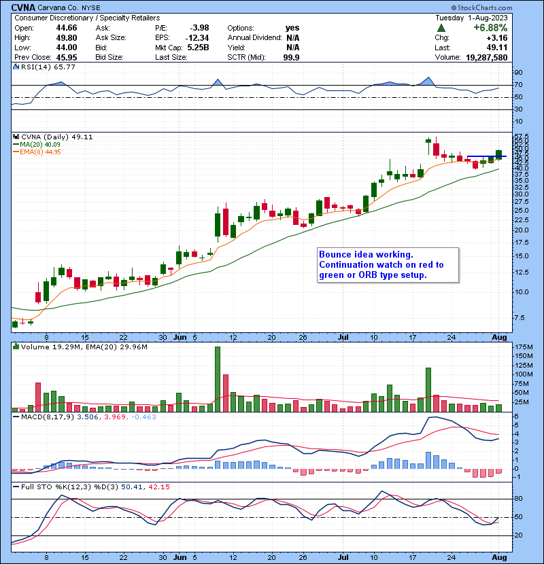Select the Open value 44.66
The height and width of the screenshot is (564, 544).
point(67,28)
